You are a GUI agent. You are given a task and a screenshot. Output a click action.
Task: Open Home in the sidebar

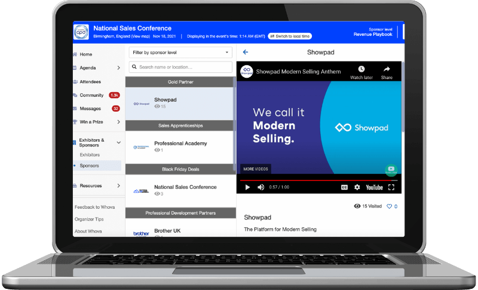coord(85,54)
